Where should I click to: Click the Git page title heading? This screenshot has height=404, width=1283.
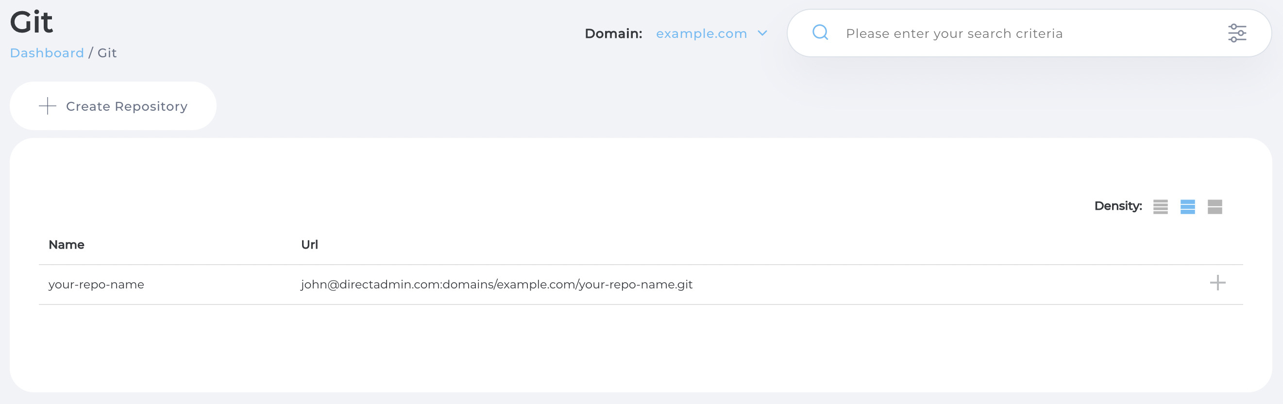point(32,22)
